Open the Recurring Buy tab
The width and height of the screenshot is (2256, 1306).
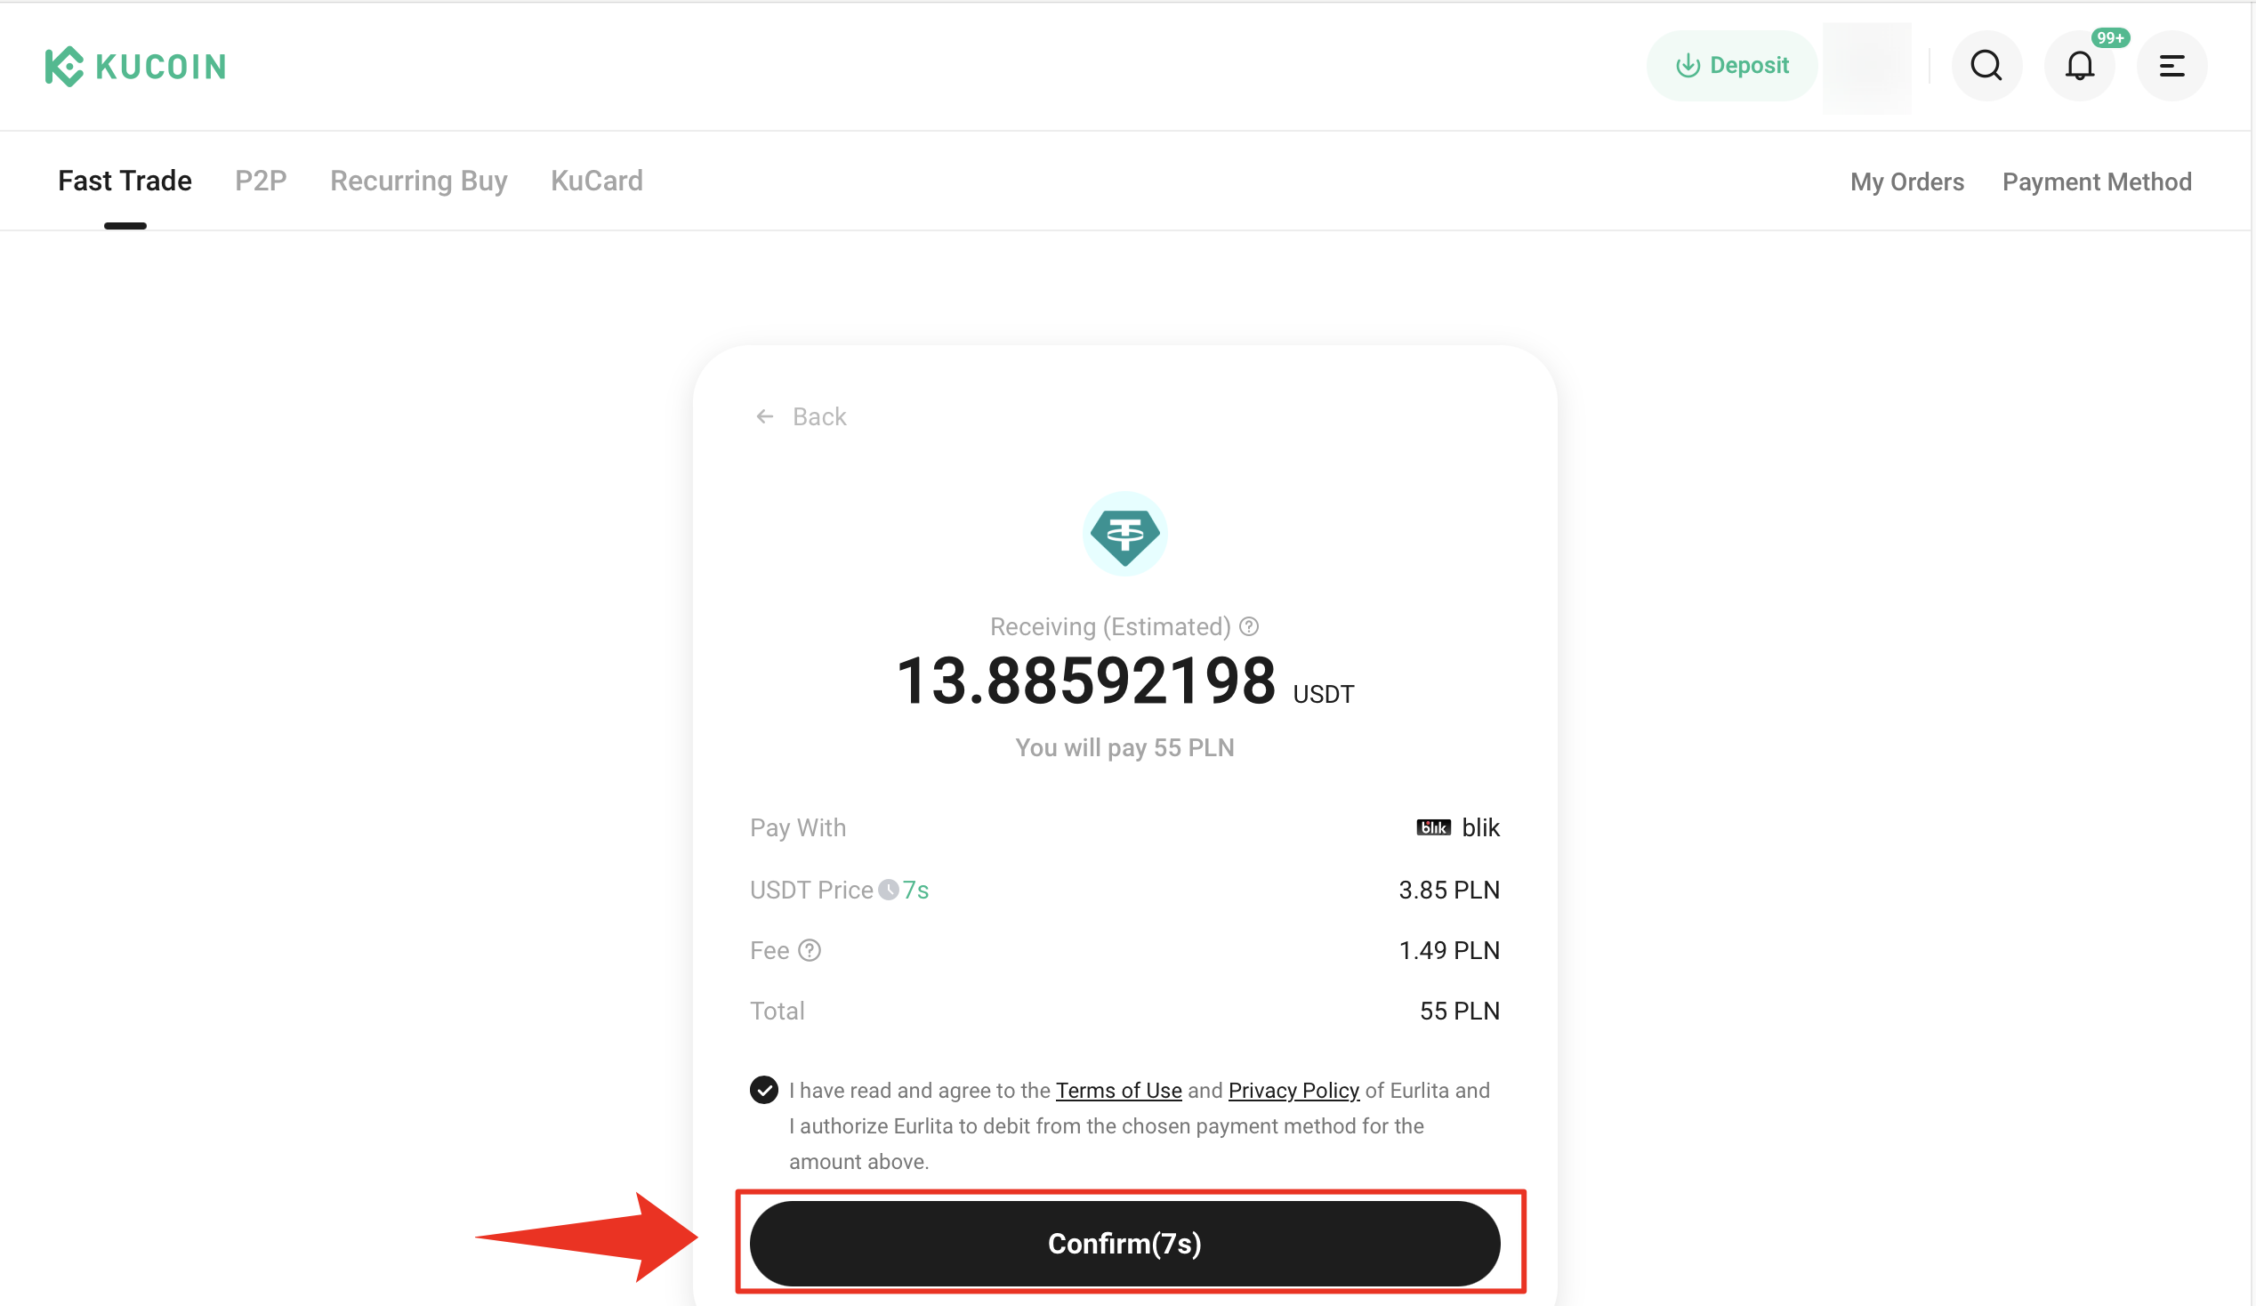(x=418, y=181)
